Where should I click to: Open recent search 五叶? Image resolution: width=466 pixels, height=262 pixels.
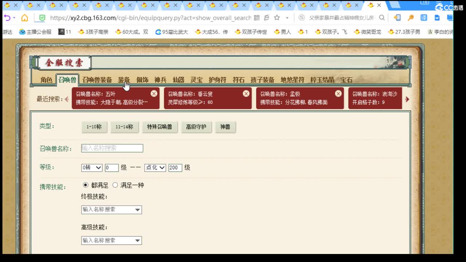pos(115,98)
